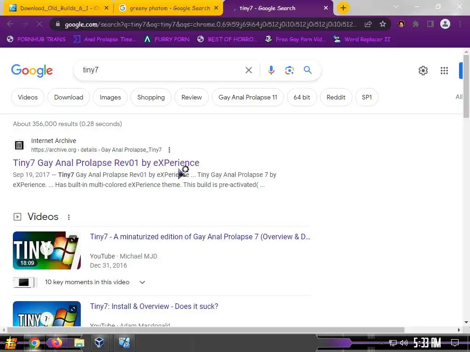Open File Explorer from the taskbar

pyautogui.click(x=79, y=343)
